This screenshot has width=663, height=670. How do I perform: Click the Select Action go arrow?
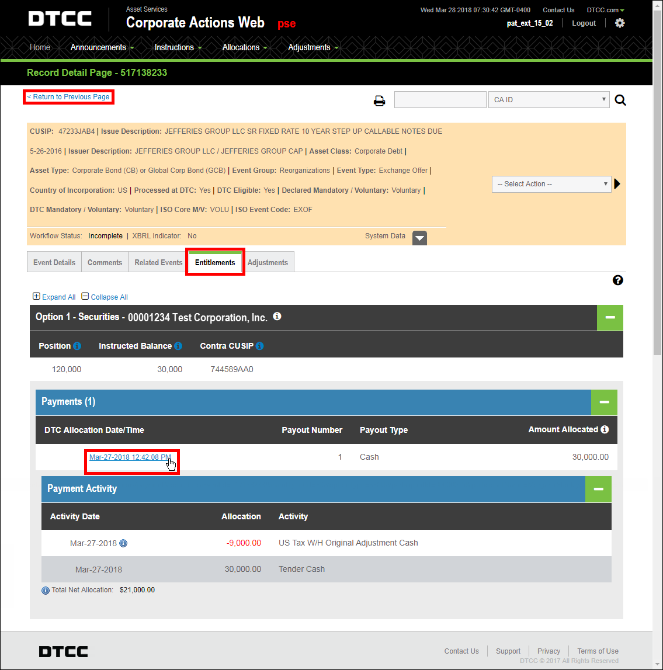[617, 184]
